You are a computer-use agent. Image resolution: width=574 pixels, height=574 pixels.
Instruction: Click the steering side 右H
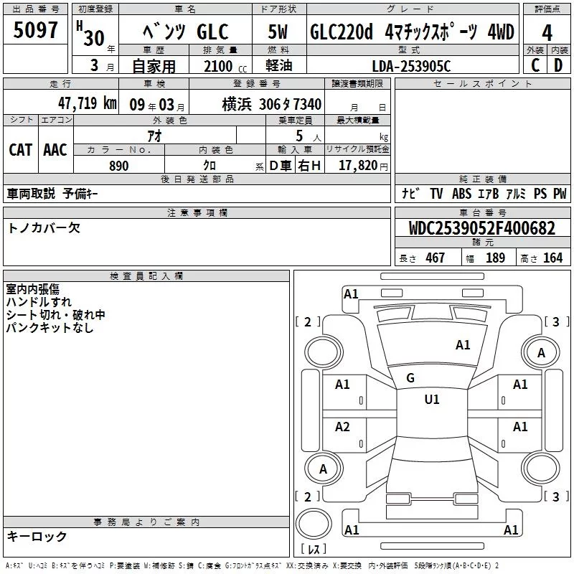point(309,166)
